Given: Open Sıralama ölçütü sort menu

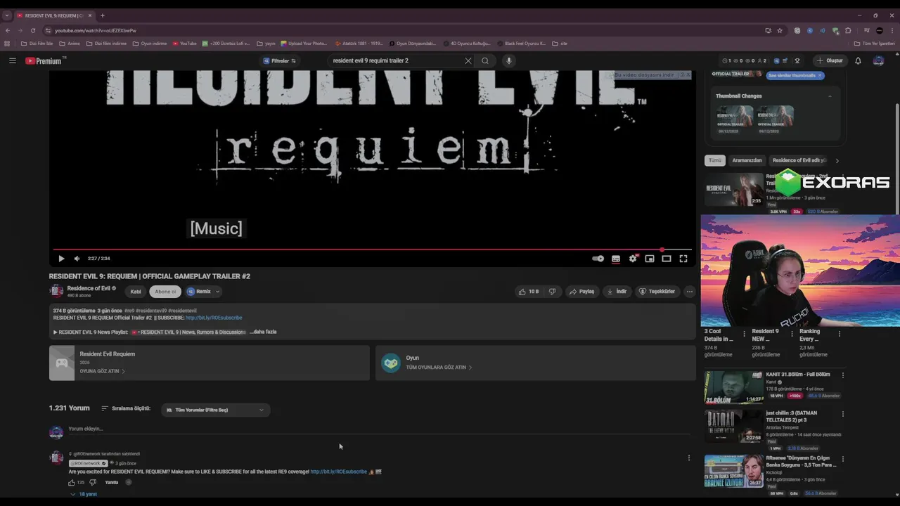Looking at the screenshot, I should point(126,408).
